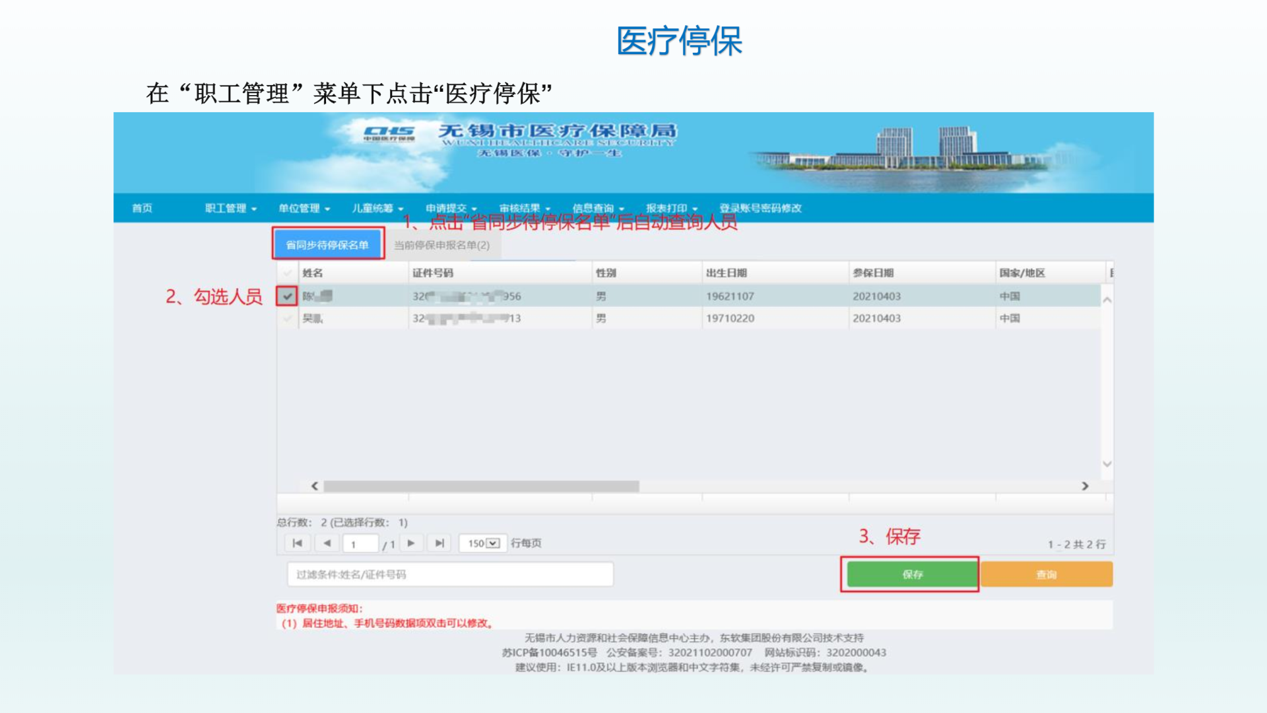Click the horizontal scrollbar thumb
The height and width of the screenshot is (713, 1267).
(x=481, y=486)
